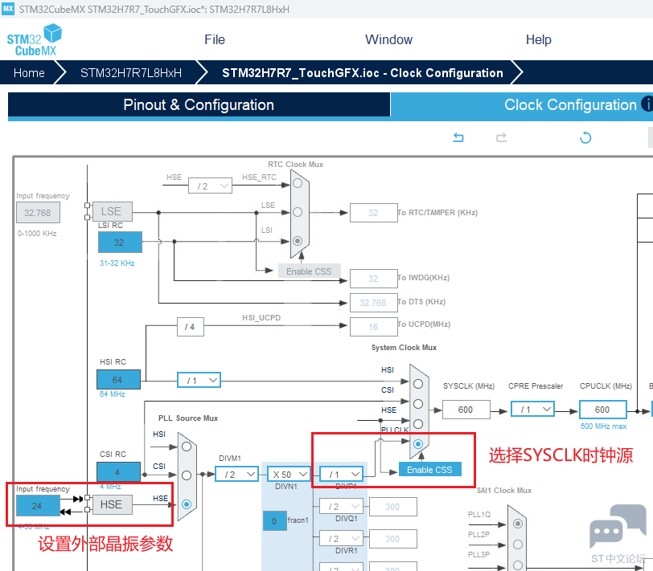Click the fracn1 value field
Viewport: 653px width, 571px height.
[x=274, y=520]
